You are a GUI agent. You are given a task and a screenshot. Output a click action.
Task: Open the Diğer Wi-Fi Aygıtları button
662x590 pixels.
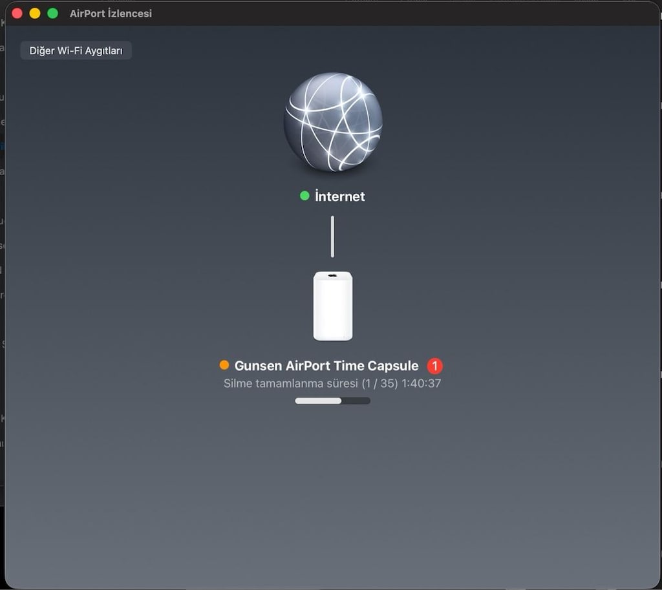coord(76,50)
